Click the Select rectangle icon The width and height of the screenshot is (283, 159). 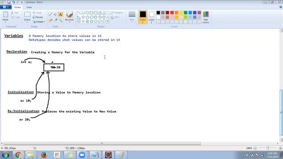pyautogui.click(x=27, y=15)
